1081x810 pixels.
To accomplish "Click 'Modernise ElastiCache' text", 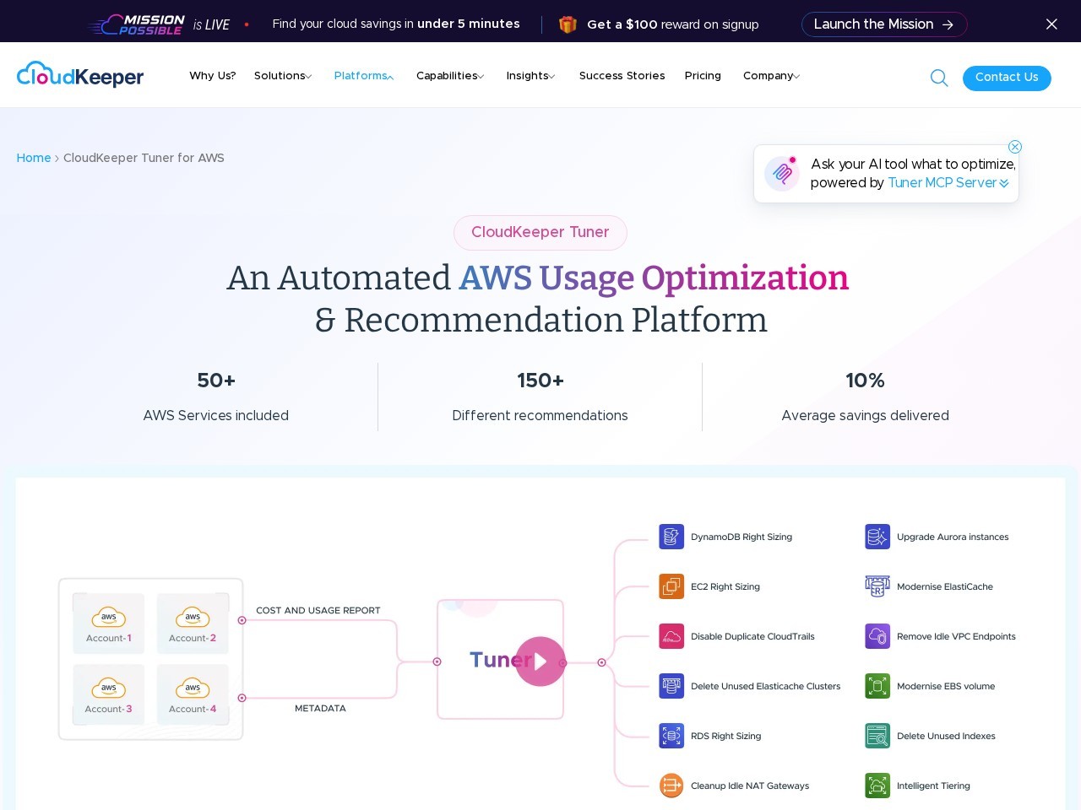I will point(945,586).
